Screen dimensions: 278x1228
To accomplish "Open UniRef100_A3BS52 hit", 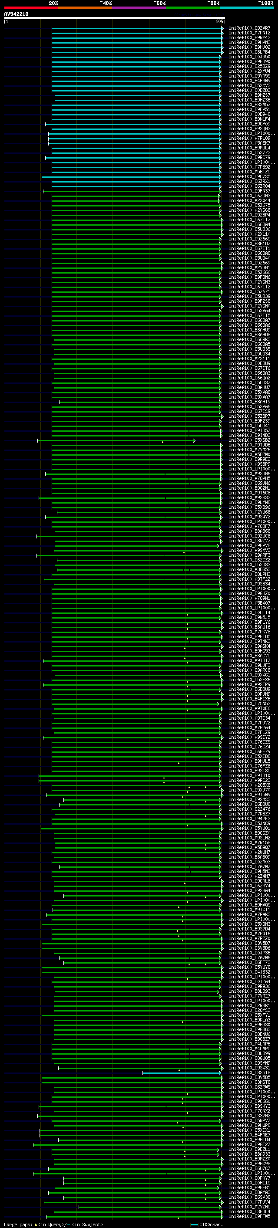I will tap(249, 570).
